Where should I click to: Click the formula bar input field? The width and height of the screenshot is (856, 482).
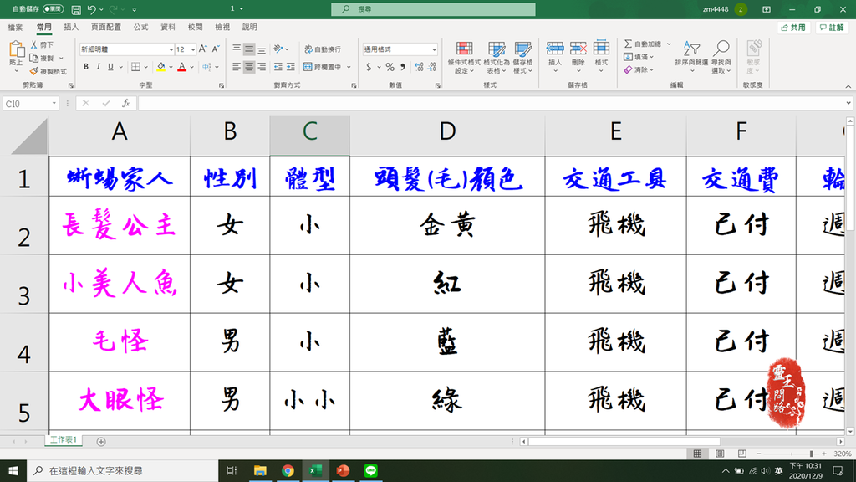point(492,103)
